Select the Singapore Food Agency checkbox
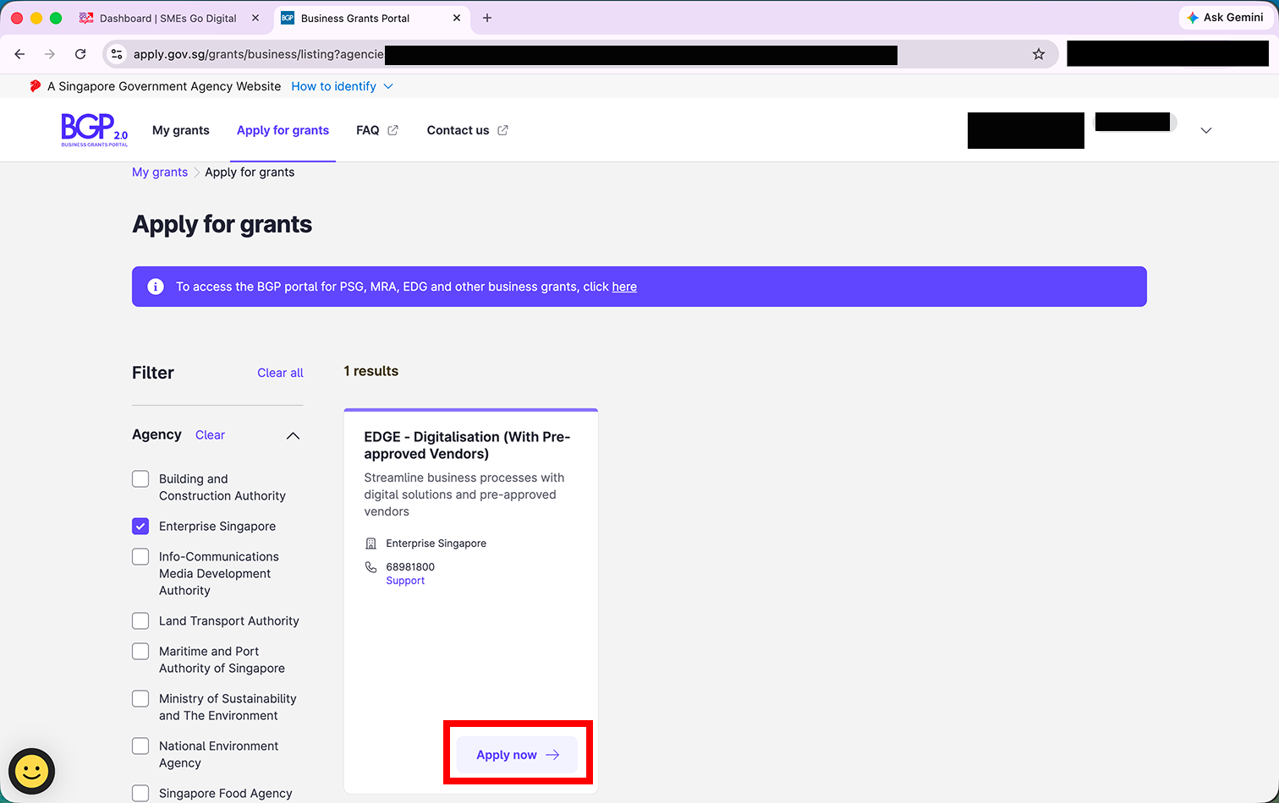Viewport: 1279px width, 803px height. pyautogui.click(x=140, y=793)
